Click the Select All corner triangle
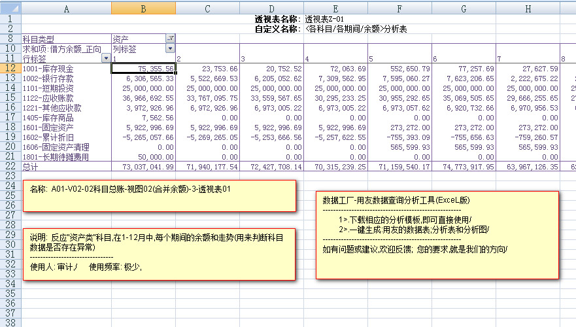 pos(10,9)
